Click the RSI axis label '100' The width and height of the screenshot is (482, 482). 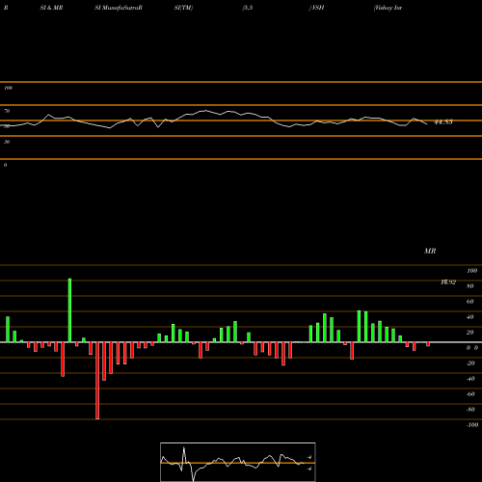pos(9,88)
